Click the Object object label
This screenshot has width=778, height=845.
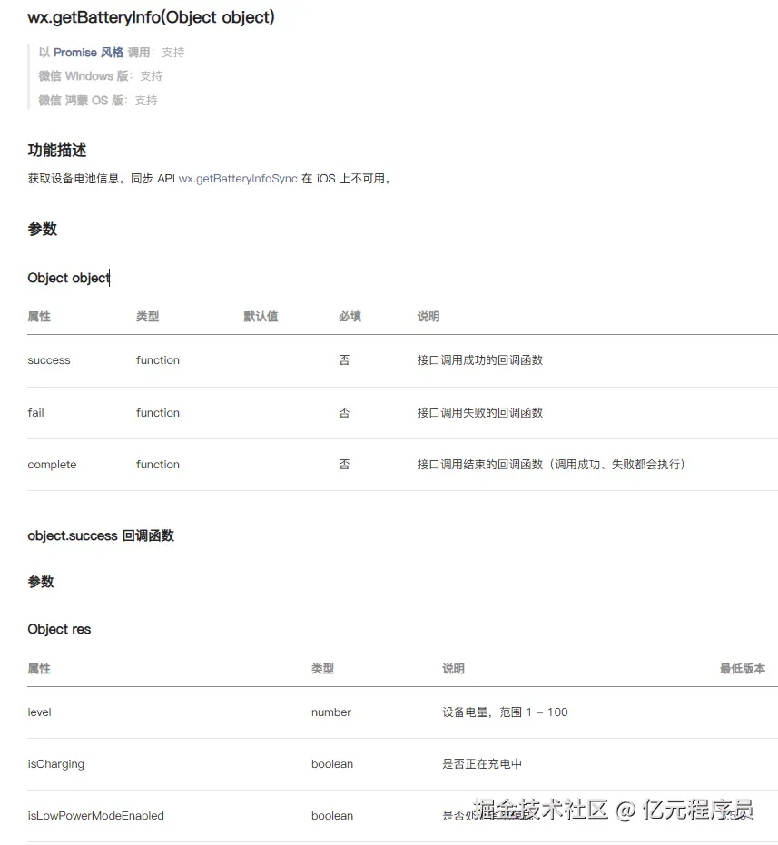coord(67,278)
